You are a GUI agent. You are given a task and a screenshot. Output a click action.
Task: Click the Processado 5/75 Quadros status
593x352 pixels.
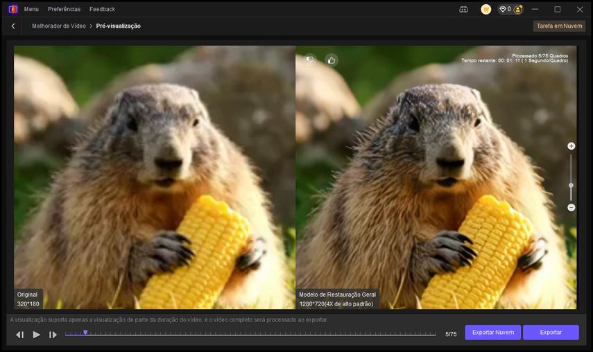click(540, 55)
